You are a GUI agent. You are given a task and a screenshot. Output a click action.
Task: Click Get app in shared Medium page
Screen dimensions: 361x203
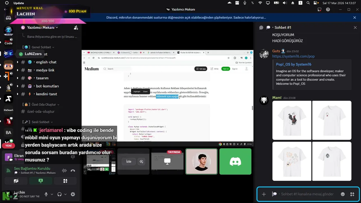201,69
